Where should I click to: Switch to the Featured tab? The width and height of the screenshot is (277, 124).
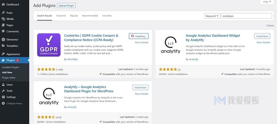(x=61, y=16)
